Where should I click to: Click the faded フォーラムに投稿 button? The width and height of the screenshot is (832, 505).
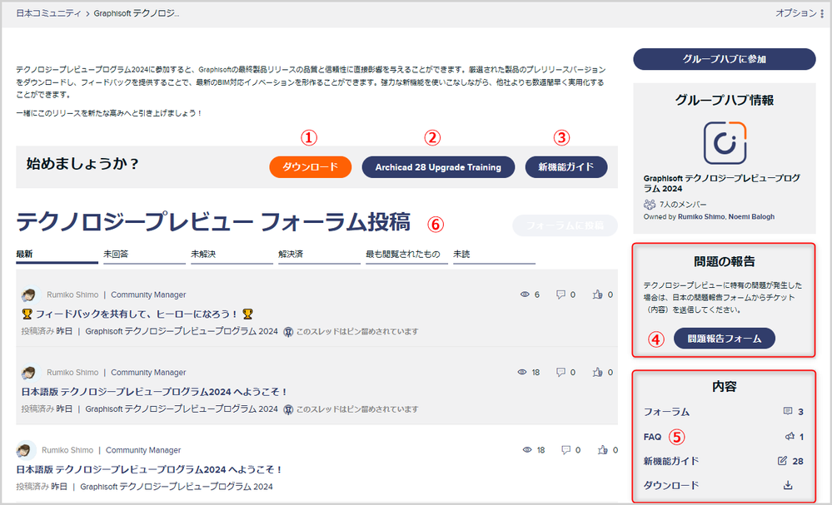coord(565,225)
